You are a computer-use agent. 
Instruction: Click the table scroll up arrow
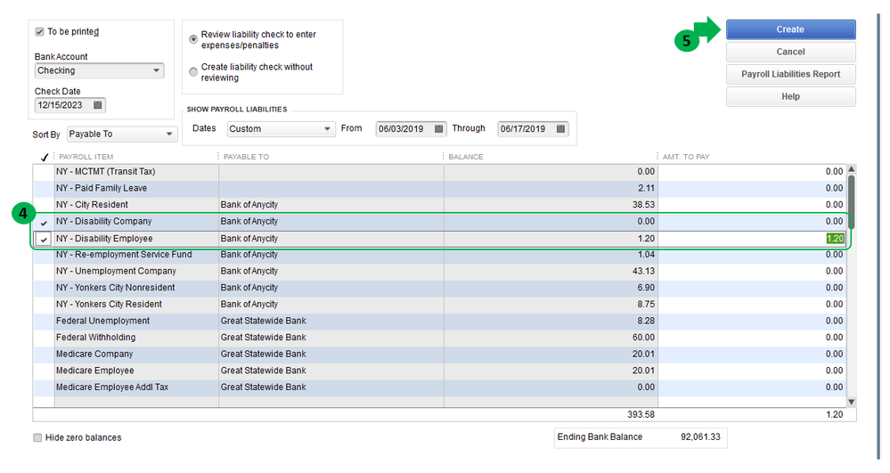coord(852,169)
